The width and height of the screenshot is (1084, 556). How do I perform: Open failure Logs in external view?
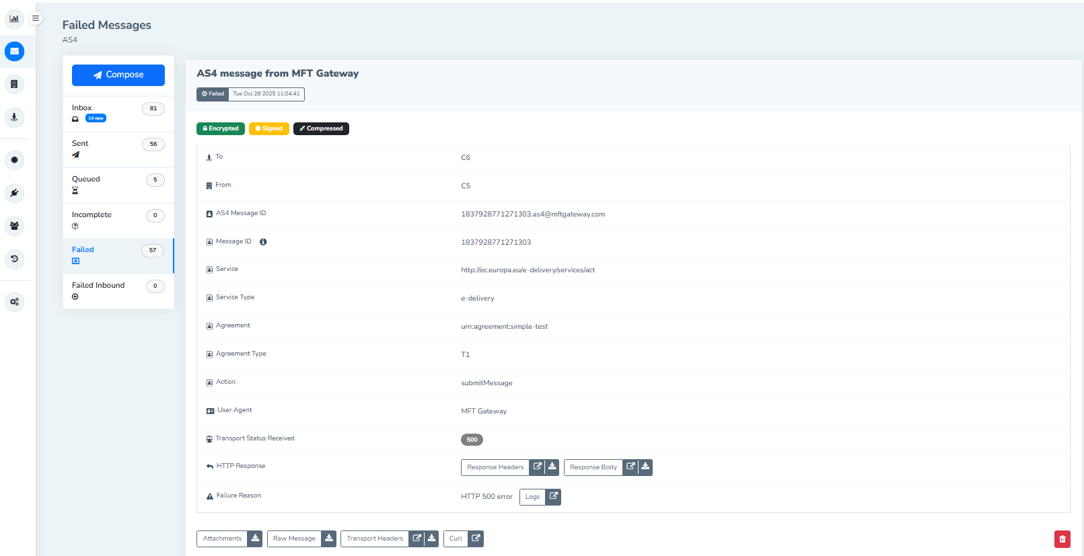point(553,497)
